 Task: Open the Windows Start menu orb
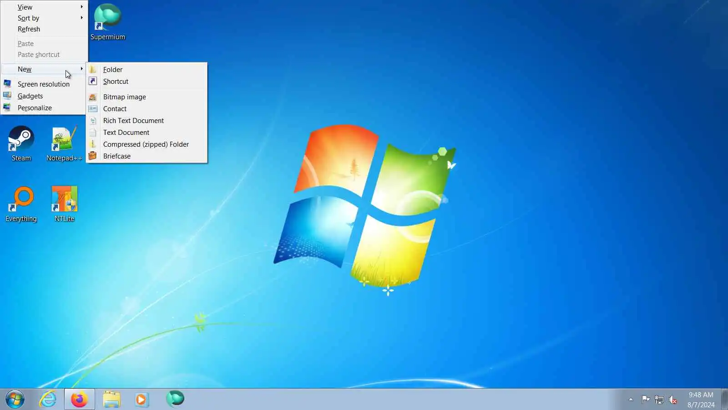tap(15, 400)
